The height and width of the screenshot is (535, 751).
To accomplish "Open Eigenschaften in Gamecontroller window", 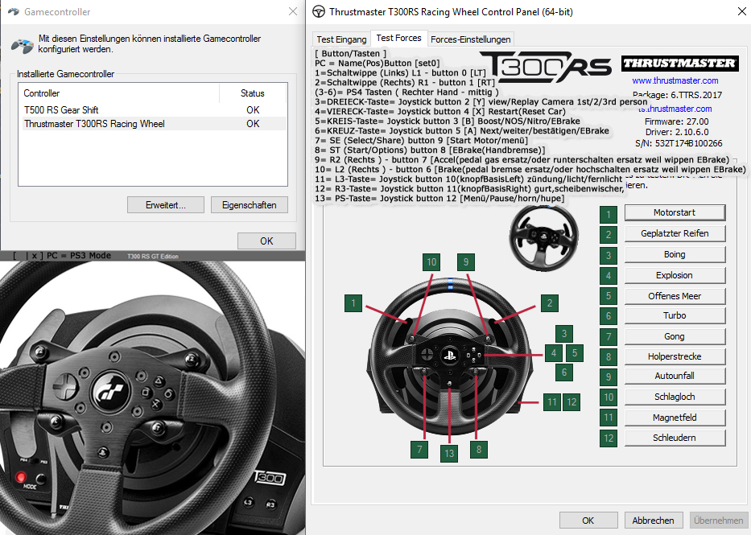I will pos(249,205).
